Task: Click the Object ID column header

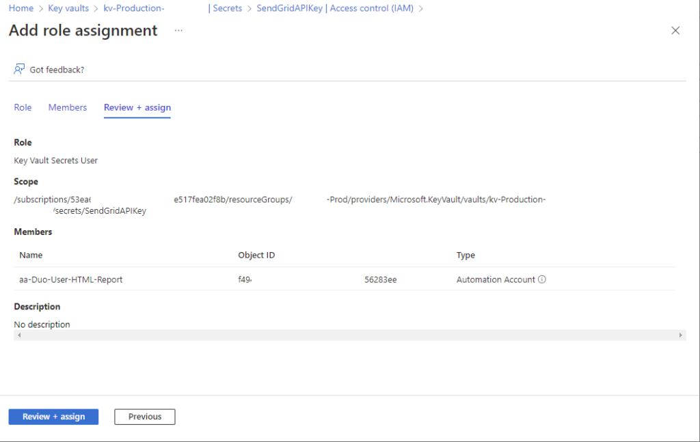Action: [256, 255]
